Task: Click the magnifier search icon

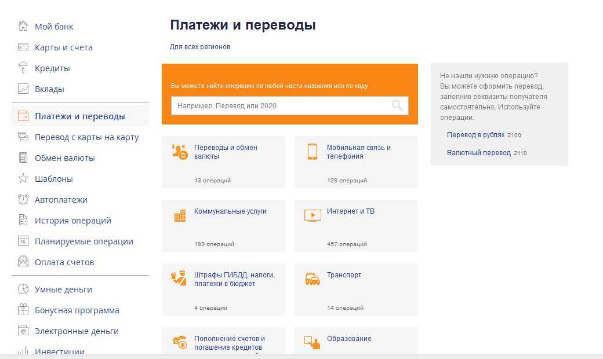Action: coord(397,105)
